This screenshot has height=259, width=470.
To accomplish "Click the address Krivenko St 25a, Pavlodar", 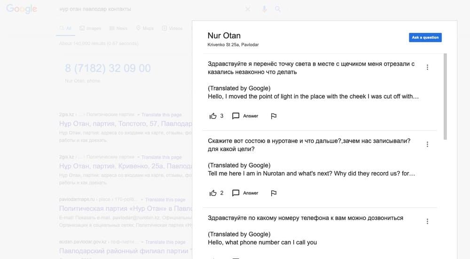I will tap(233, 45).
